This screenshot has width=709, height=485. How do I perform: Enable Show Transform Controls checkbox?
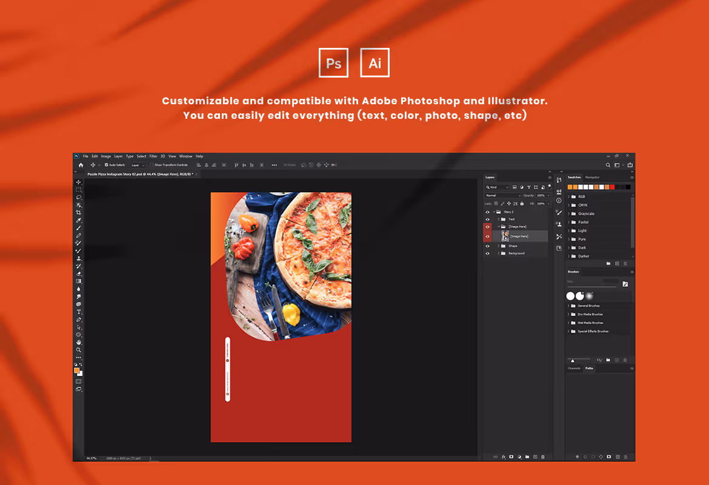152,165
